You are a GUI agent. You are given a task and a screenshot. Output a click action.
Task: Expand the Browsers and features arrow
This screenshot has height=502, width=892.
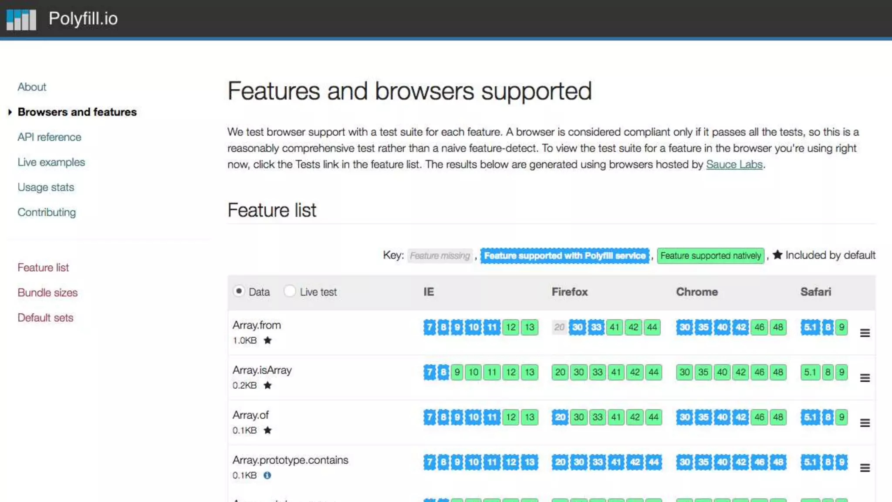click(10, 112)
